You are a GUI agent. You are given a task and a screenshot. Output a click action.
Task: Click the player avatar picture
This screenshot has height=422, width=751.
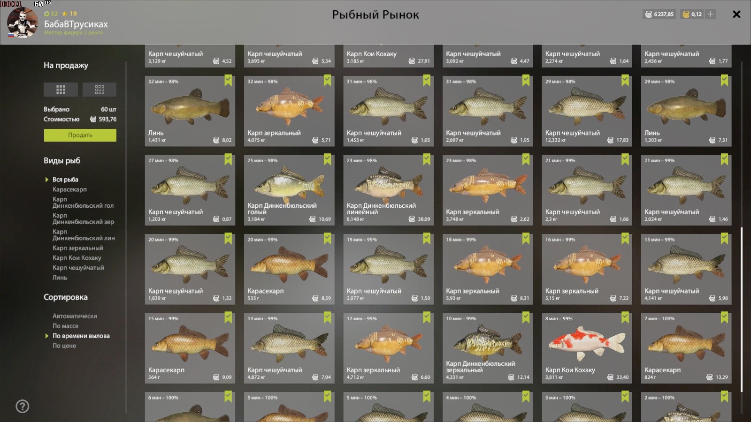click(23, 22)
